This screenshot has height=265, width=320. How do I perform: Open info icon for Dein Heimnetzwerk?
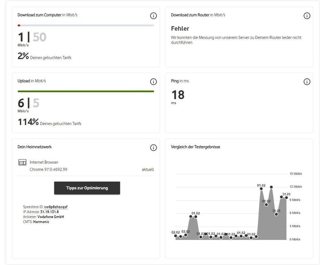click(153, 148)
